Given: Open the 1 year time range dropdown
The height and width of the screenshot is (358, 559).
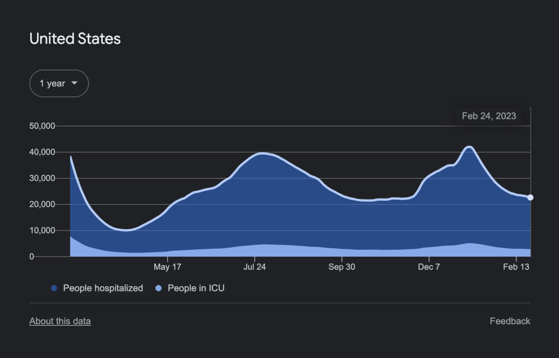Looking at the screenshot, I should point(59,83).
